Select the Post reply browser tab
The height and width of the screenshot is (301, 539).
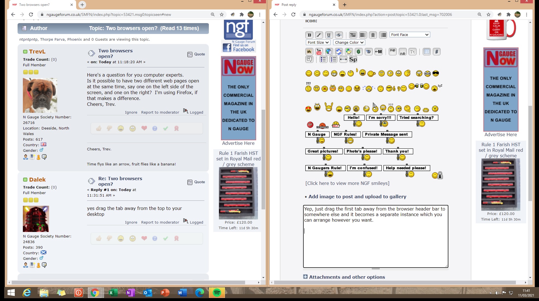pyautogui.click(x=304, y=5)
